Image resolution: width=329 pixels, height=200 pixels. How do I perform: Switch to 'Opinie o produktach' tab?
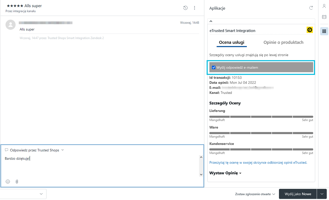[283, 42]
